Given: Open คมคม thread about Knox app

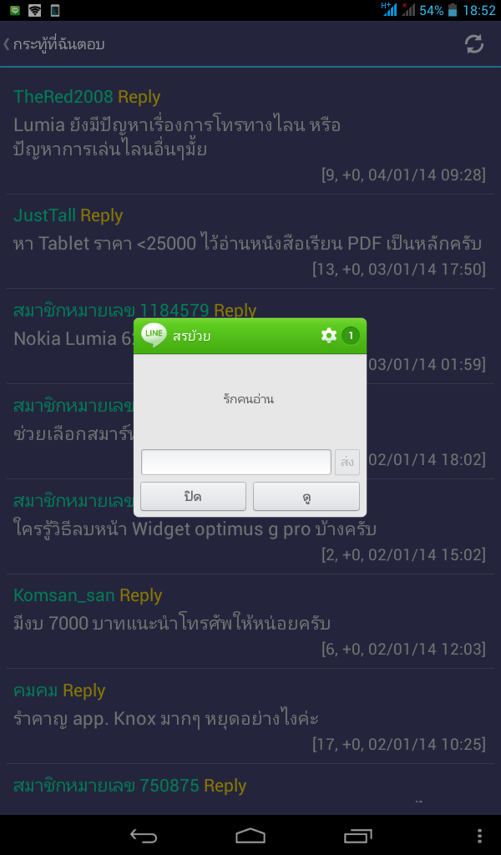Looking at the screenshot, I should (x=250, y=716).
